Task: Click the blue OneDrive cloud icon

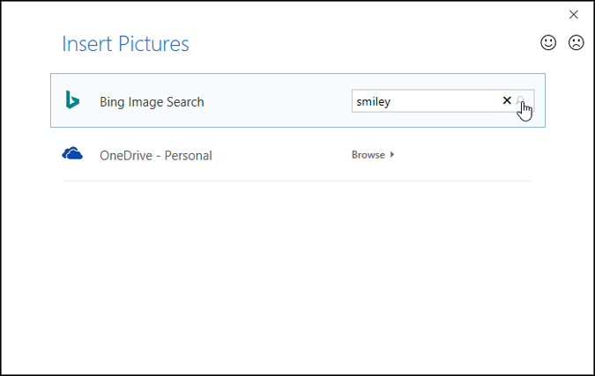Action: [x=72, y=153]
